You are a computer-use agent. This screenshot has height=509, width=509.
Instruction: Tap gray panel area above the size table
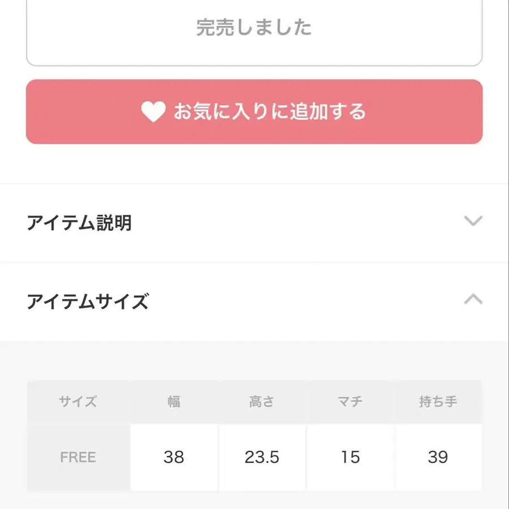coord(255,360)
